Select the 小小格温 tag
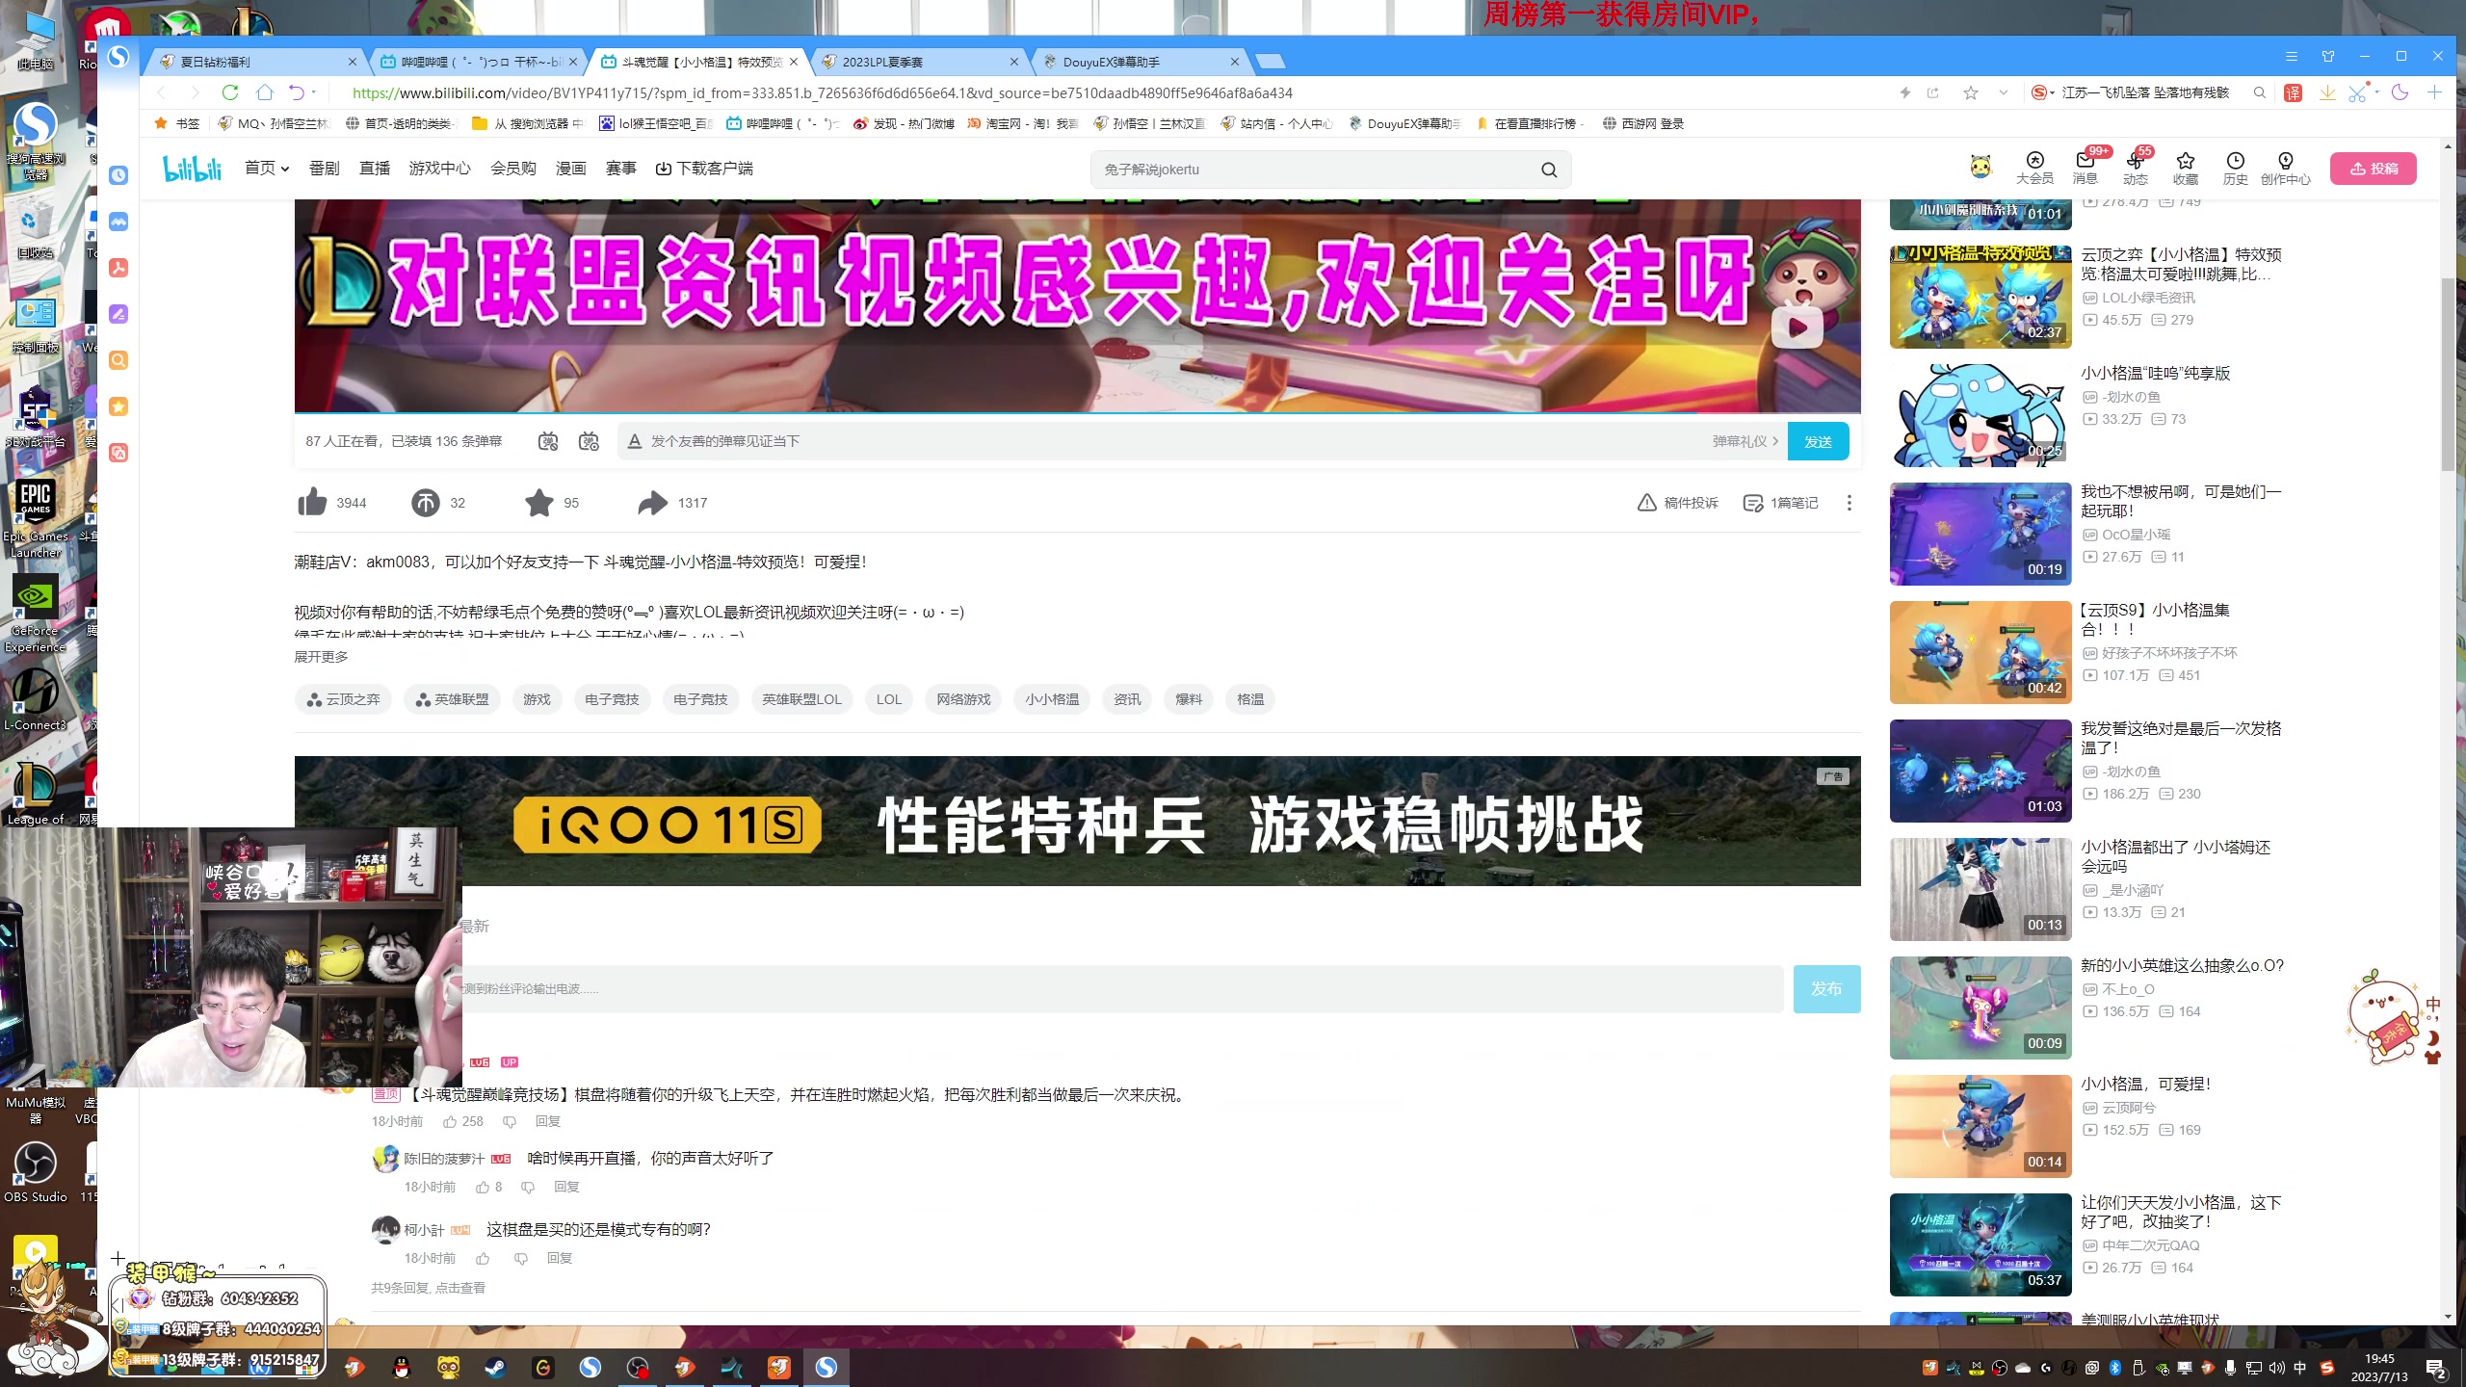Viewport: 2466px width, 1387px height. click(x=1052, y=699)
